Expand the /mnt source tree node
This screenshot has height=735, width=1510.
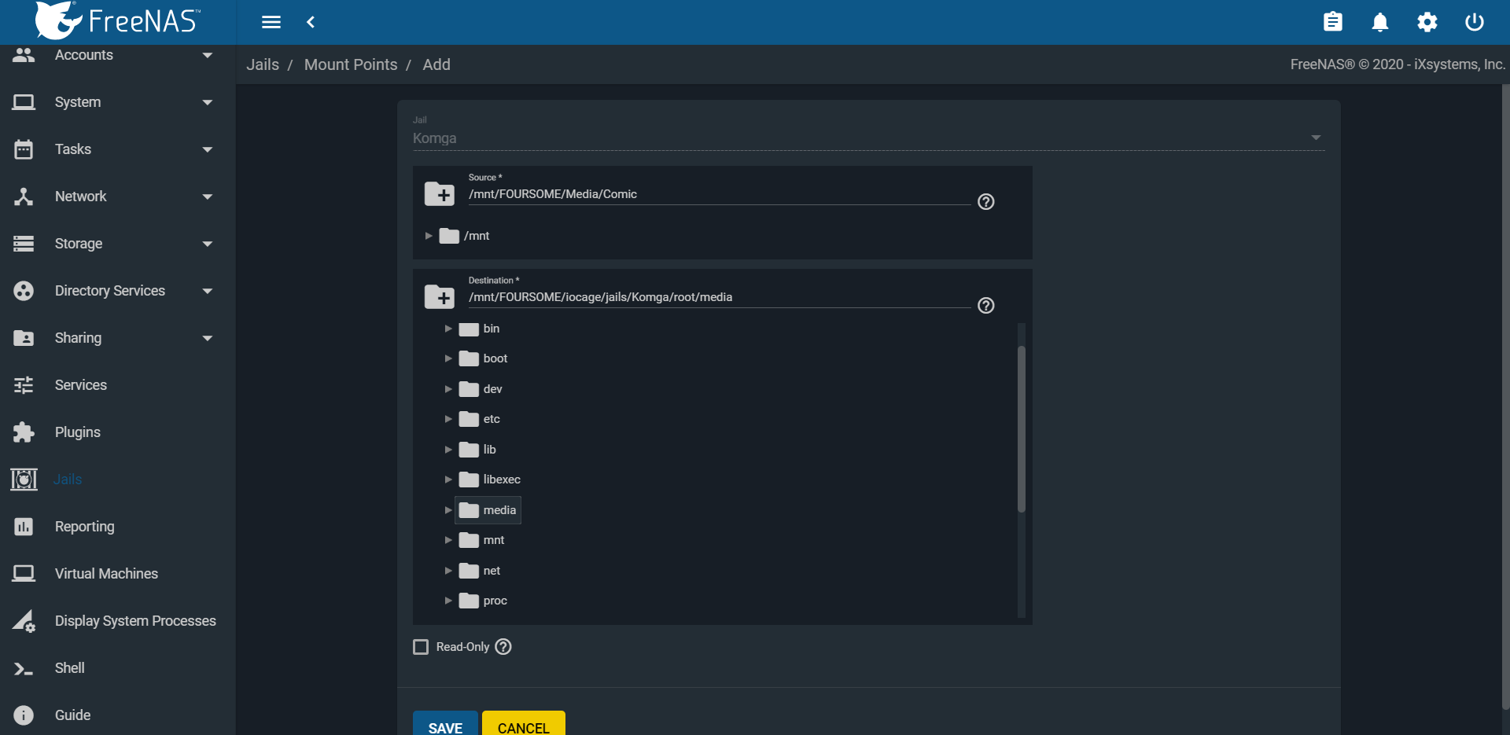tap(429, 236)
